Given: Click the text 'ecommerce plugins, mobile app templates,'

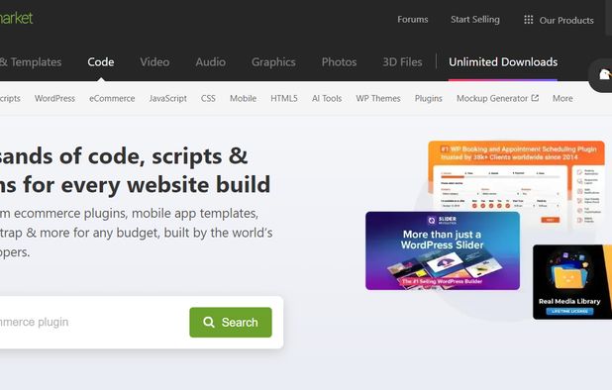Looking at the screenshot, I should pyautogui.click(x=137, y=214).
